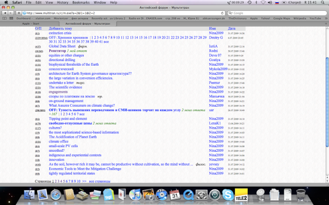Open the TELE2 app in dock

pos(241,195)
